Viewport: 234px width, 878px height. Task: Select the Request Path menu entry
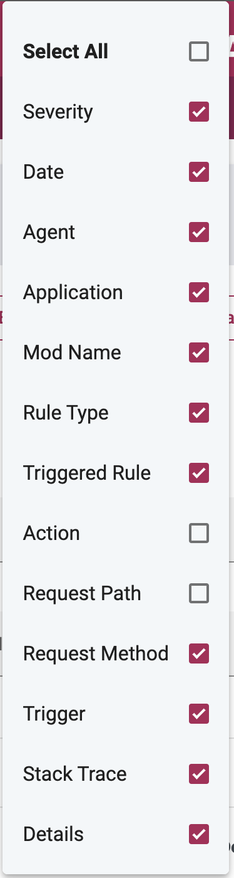(x=116, y=594)
